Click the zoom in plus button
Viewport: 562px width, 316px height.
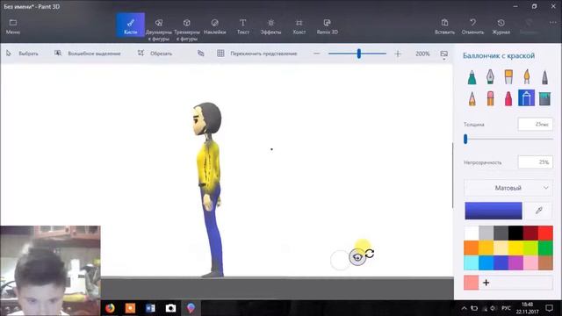pos(398,54)
